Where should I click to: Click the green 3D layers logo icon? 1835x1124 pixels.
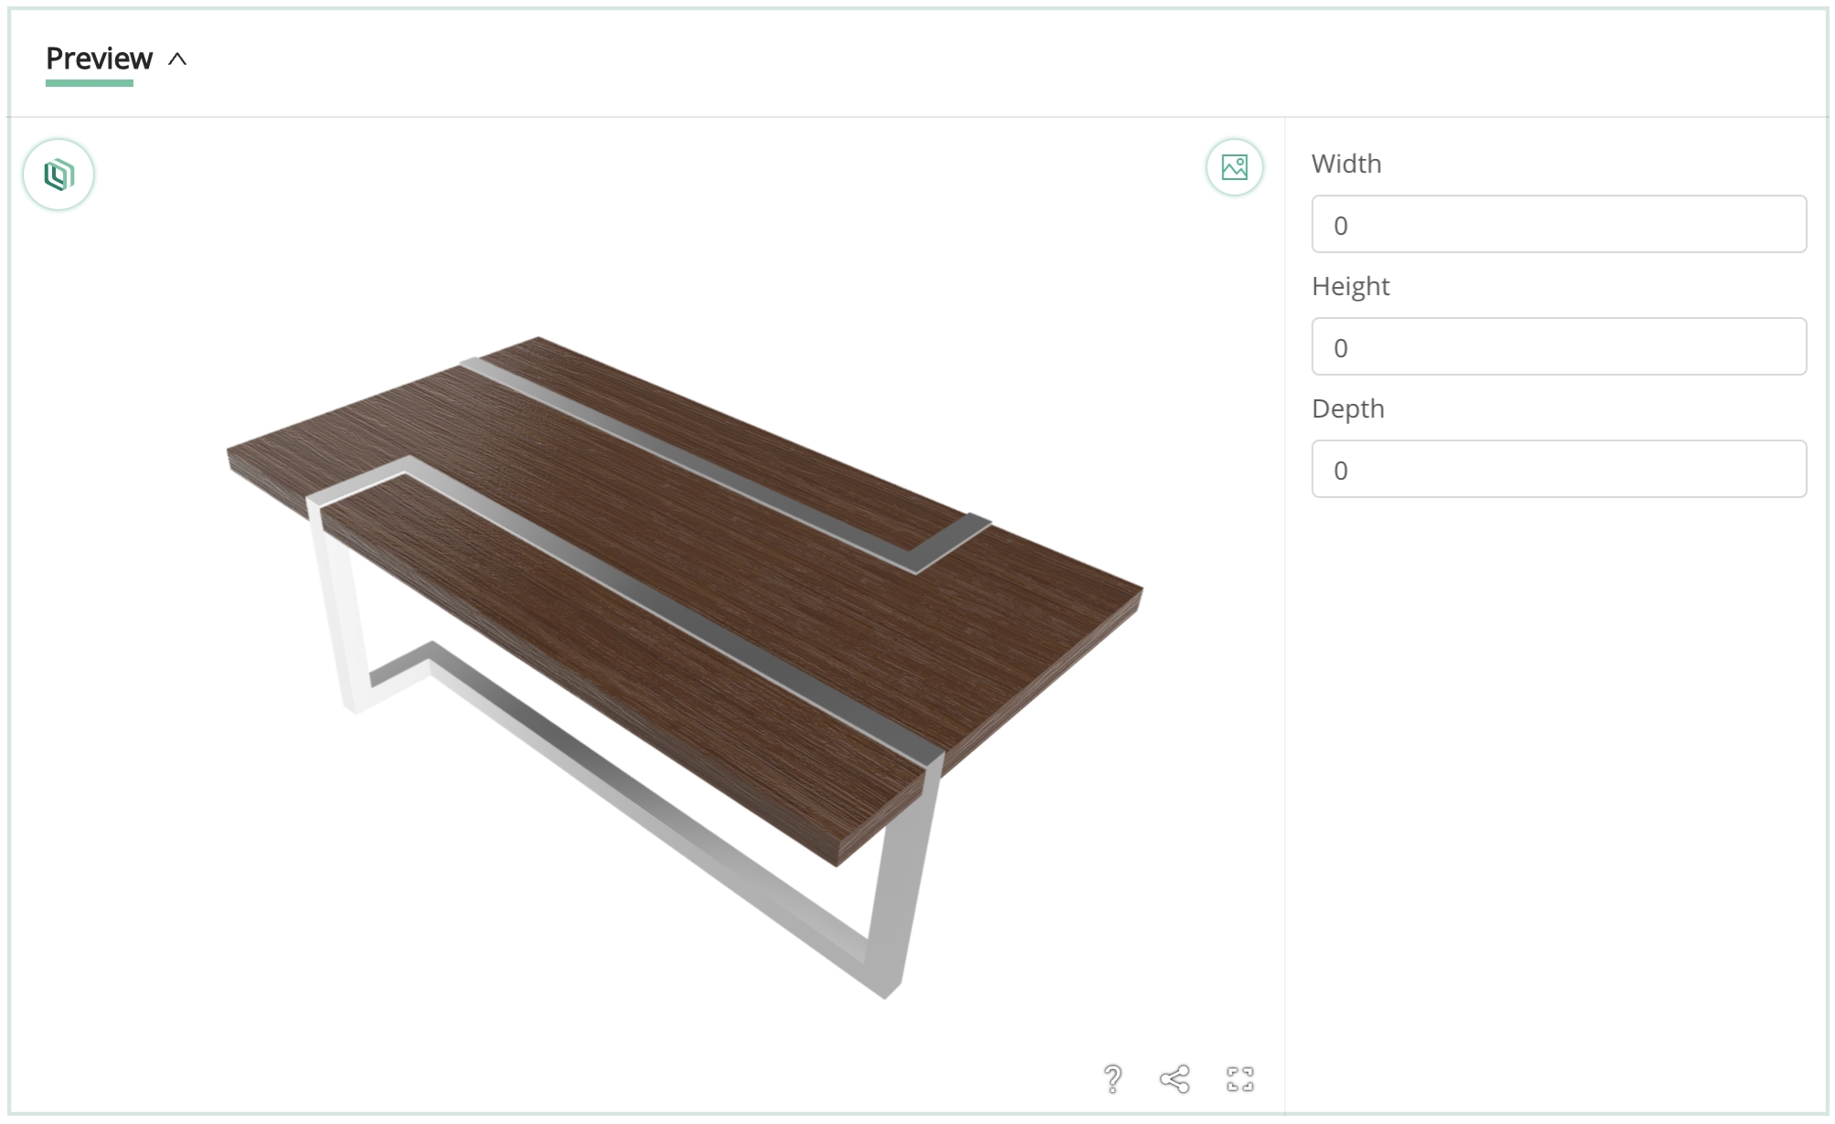pyautogui.click(x=58, y=175)
